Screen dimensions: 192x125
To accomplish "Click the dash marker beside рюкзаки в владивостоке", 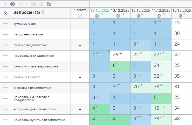I will tap(5, 88).
